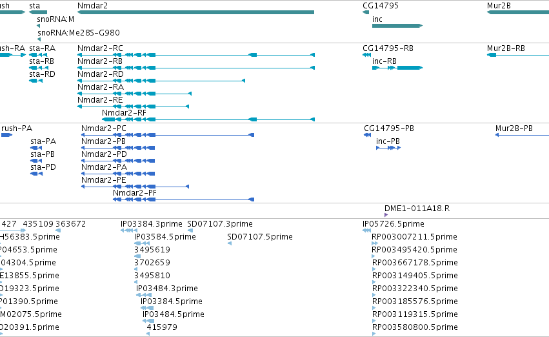Click the RP003185576.5prime label
This screenshot has height=337, width=549.
(415, 301)
